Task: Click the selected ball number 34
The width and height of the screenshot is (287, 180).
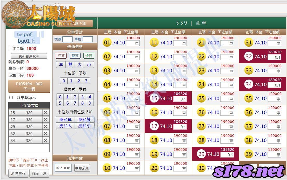Action: (249, 84)
